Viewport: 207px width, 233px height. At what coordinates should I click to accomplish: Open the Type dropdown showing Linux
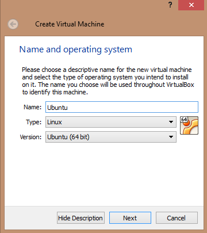tap(111, 122)
